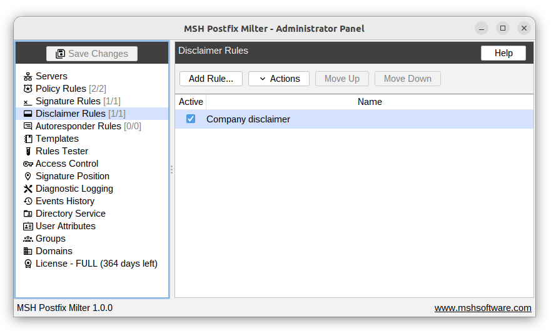Image resolution: width=551 pixels, height=331 pixels.
Task: Click the Access Control key icon
Action: tap(28, 164)
